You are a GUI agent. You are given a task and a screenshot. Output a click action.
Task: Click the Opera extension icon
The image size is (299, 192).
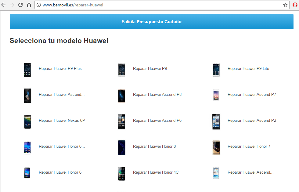(x=295, y=5)
